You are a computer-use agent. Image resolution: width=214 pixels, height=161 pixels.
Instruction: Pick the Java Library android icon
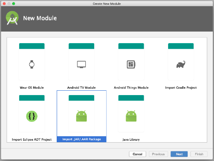(131, 116)
